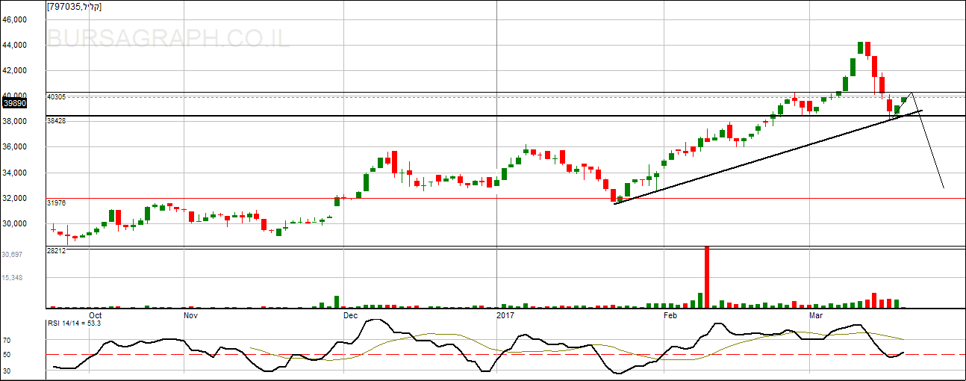Click the 39890 current price tag
This screenshot has height=381, width=966.
[15, 104]
